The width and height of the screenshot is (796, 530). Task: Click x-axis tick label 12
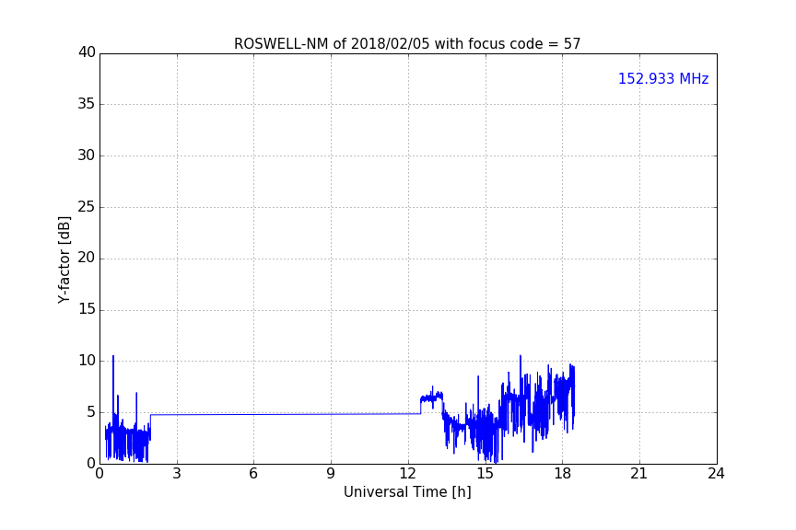tap(407, 474)
